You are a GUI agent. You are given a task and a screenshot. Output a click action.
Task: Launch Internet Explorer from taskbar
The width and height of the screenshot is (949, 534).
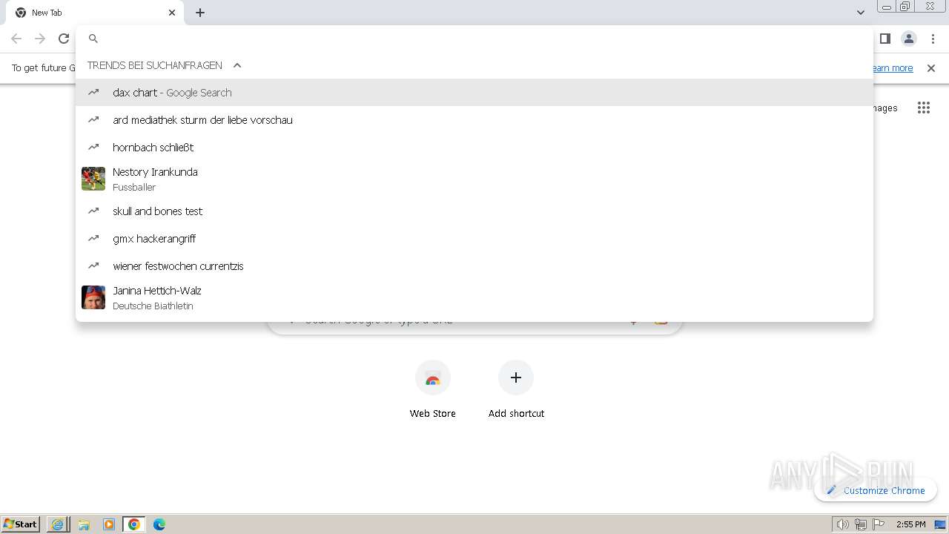(x=58, y=524)
